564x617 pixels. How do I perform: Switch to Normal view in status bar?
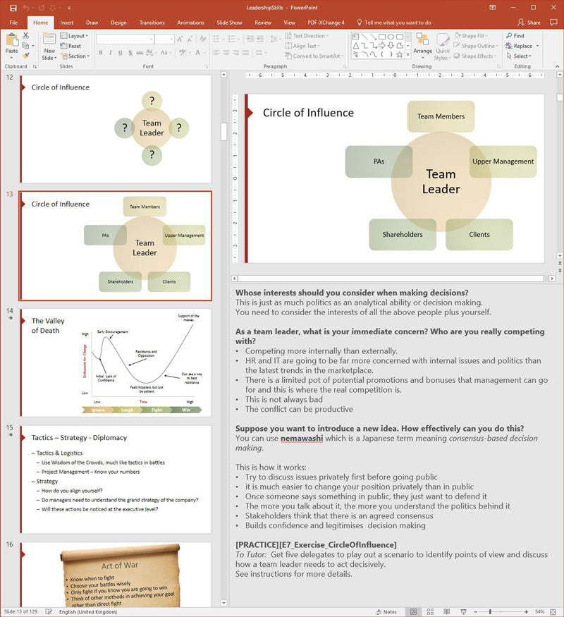413,611
